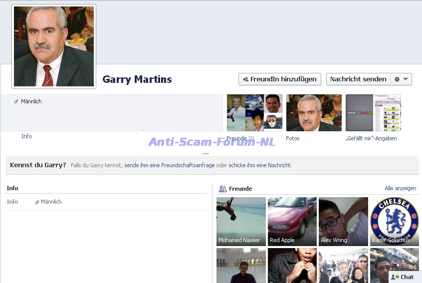This screenshot has height=283, width=422.
Task: Open the Gefällt mir-Angaben thumbnail
Action: pyautogui.click(x=373, y=113)
